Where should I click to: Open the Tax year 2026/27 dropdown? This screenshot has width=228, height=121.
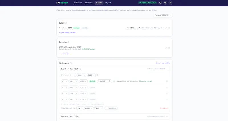click(163, 15)
